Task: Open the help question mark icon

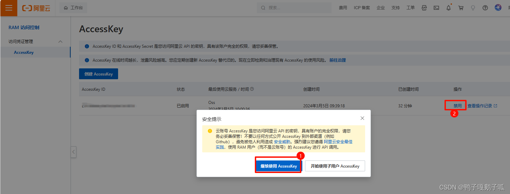Action: coord(485,8)
